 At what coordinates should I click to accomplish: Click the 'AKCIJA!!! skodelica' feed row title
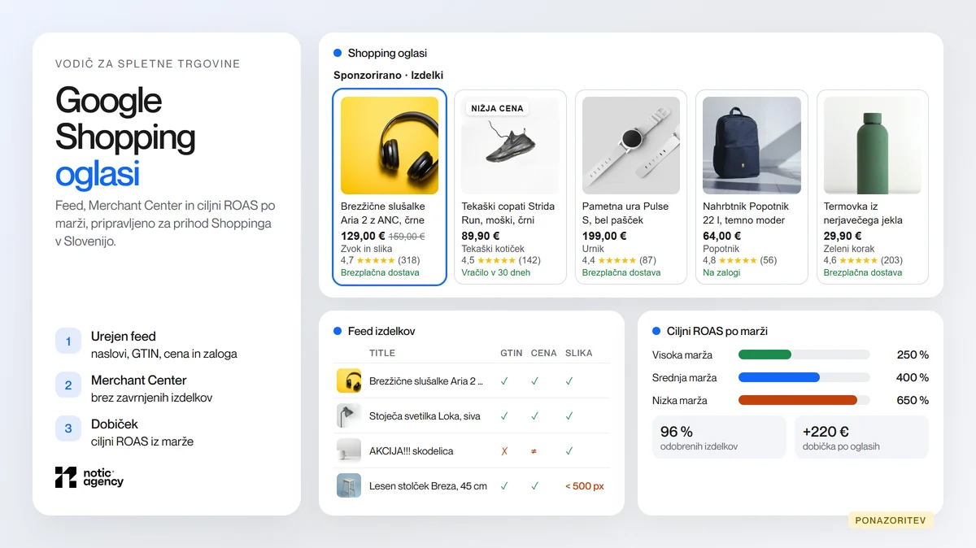[412, 450]
